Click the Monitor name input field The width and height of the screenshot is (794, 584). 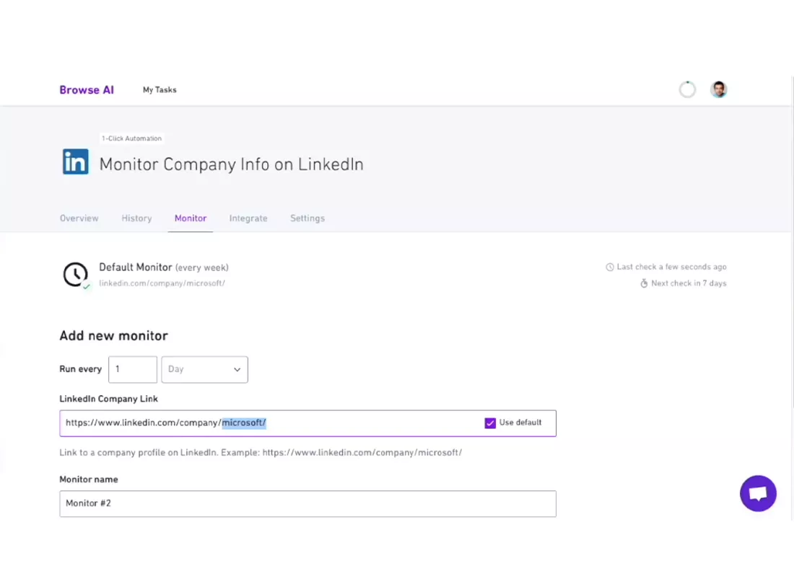pos(308,503)
